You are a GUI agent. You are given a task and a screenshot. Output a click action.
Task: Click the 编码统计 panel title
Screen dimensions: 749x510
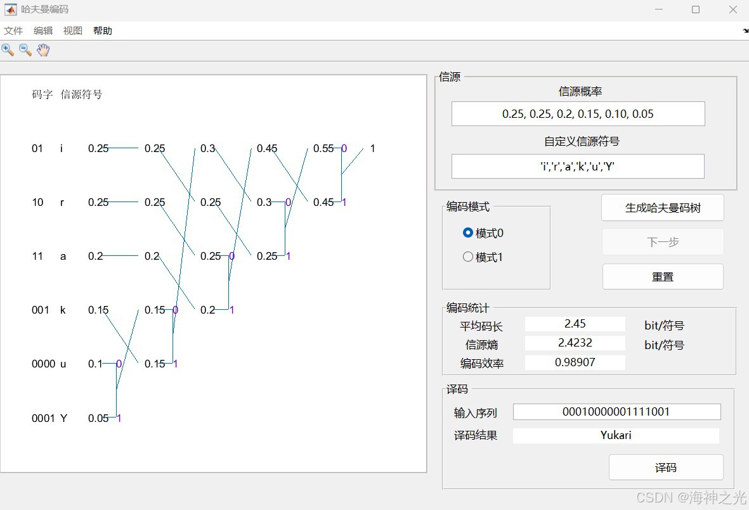click(467, 308)
